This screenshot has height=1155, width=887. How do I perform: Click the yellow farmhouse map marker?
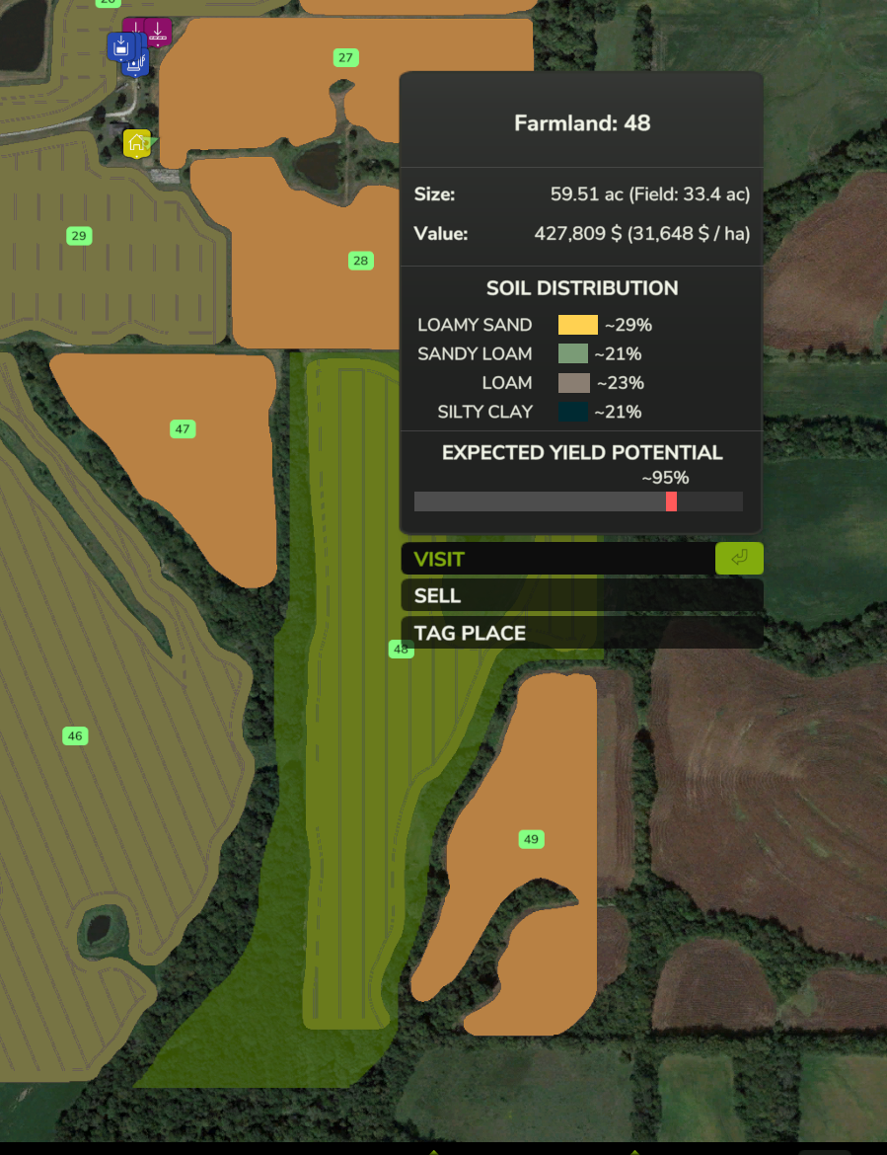point(136,143)
